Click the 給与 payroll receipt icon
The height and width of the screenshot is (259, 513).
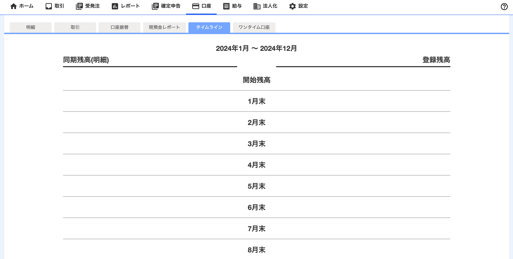226,6
